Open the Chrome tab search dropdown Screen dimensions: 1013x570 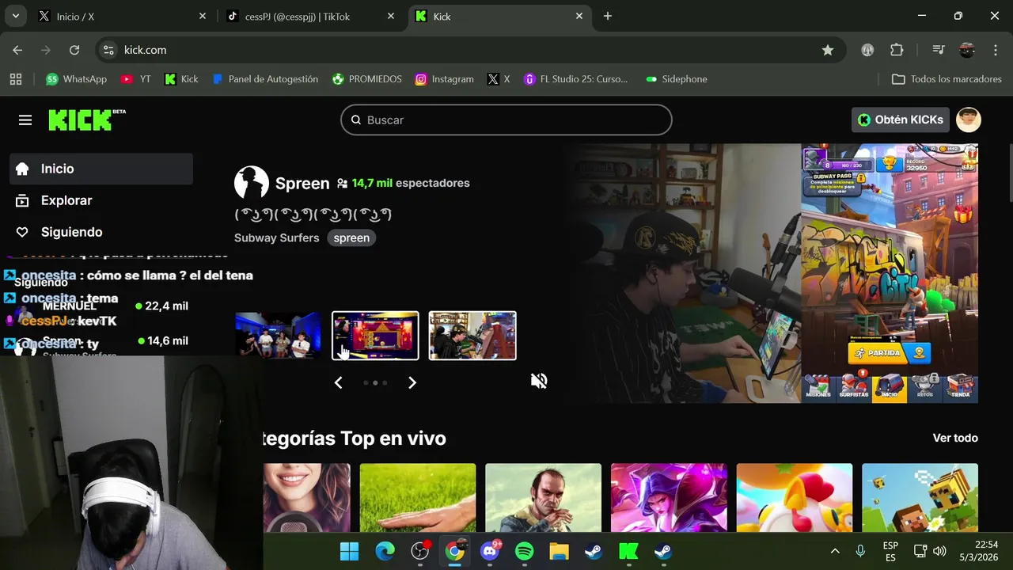tap(15, 16)
